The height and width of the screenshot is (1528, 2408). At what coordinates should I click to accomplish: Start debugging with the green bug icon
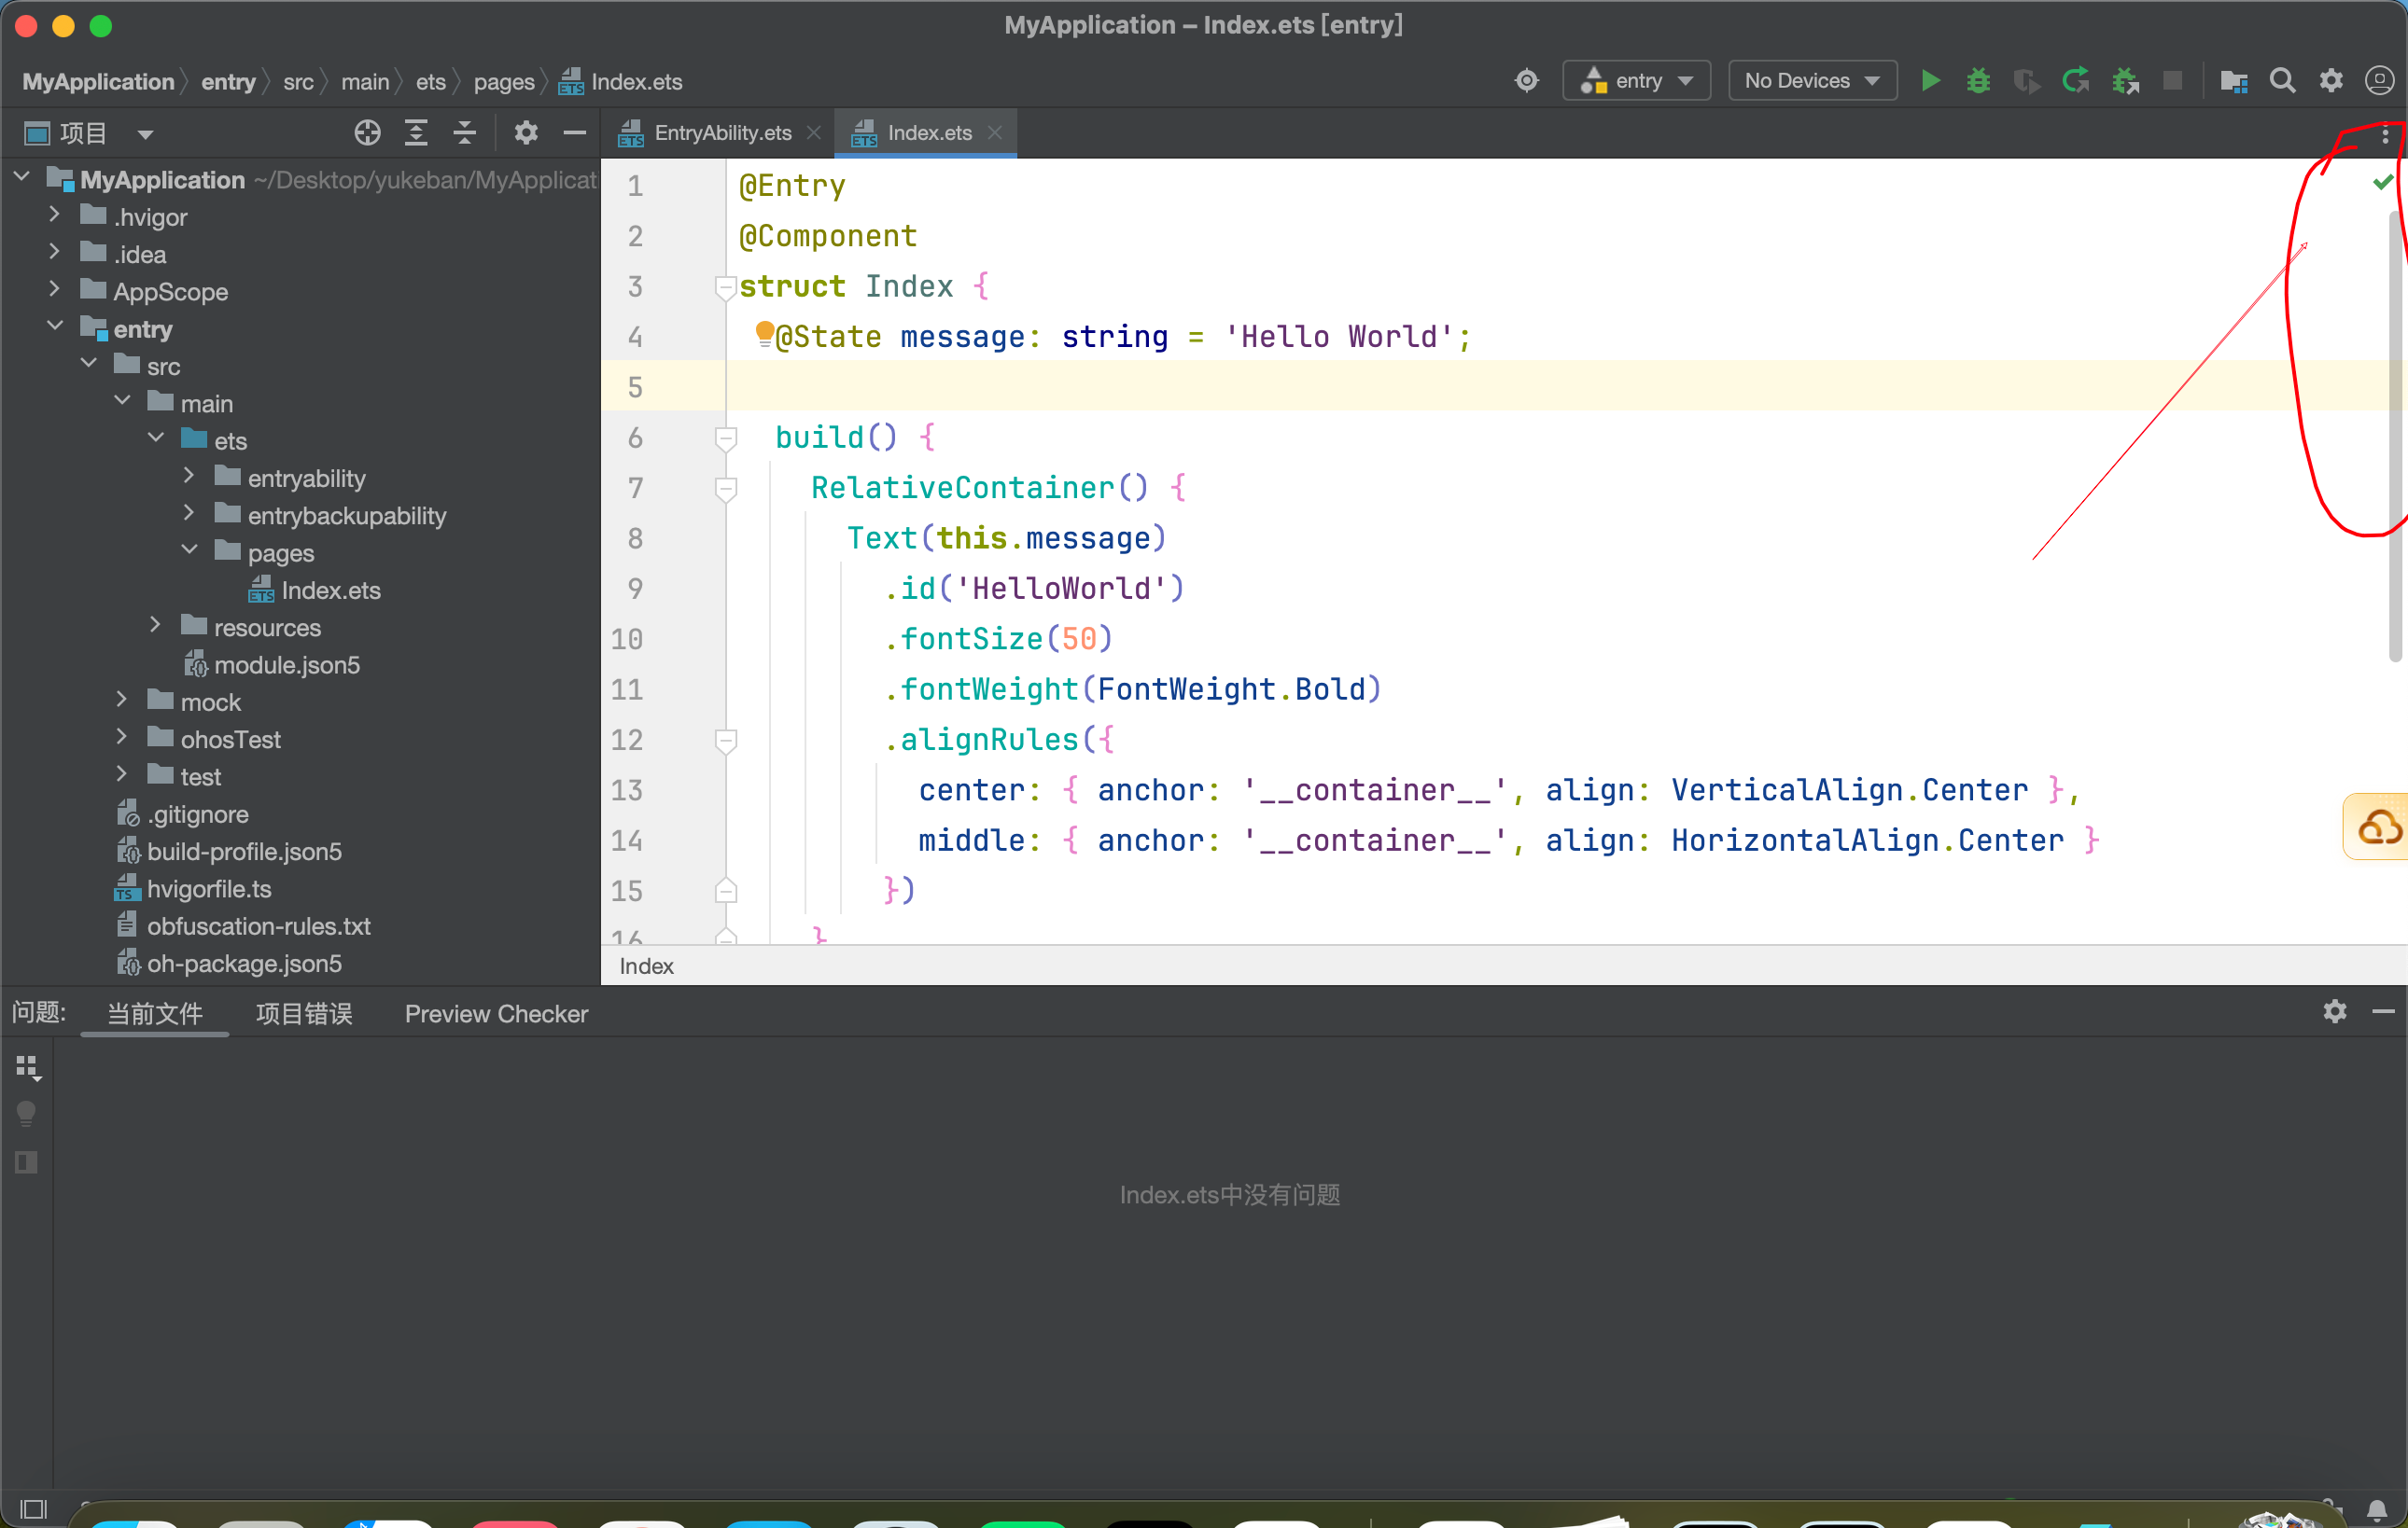[1978, 81]
